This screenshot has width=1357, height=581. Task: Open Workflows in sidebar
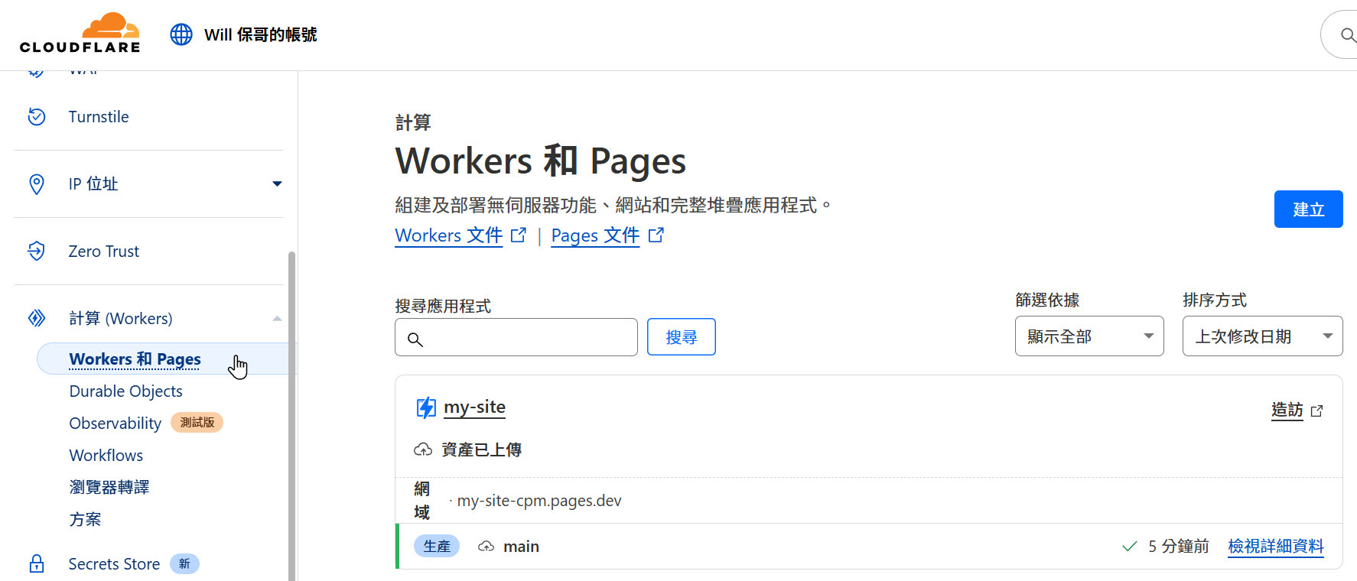106,456
